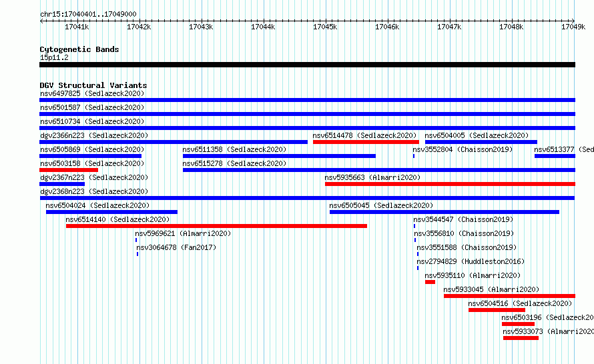594x364 pixels.
Task: Select the 17048k ruler position
Action: [511, 27]
